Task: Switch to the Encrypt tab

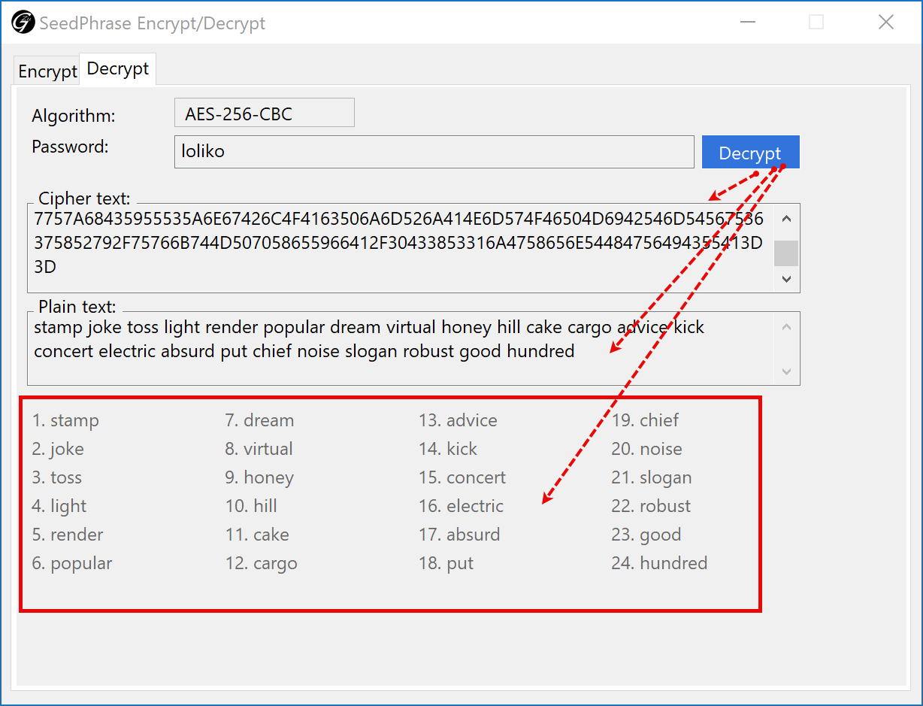Action: click(x=47, y=71)
